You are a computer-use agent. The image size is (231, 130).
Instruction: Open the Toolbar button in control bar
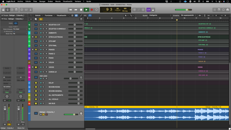(x=16, y=10)
